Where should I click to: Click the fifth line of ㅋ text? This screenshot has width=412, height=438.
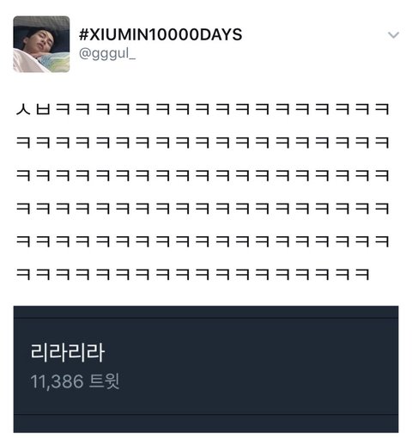tap(203, 241)
